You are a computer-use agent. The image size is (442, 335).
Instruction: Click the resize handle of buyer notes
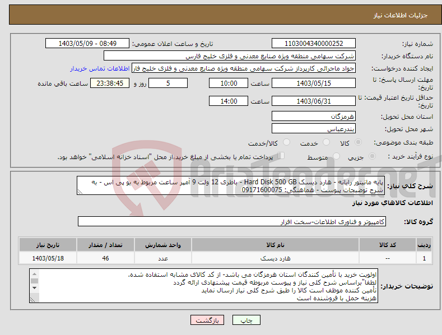(32, 300)
